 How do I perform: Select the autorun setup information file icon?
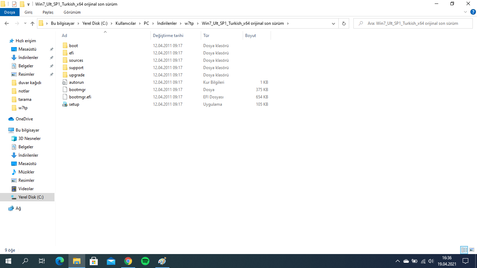(x=65, y=82)
